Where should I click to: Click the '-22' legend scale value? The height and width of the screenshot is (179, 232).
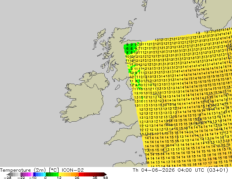point(21,178)
